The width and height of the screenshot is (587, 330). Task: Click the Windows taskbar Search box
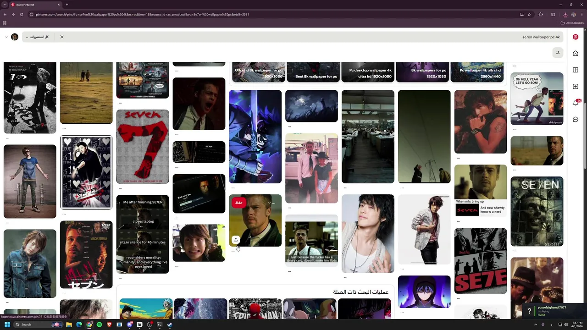pyautogui.click(x=38, y=324)
